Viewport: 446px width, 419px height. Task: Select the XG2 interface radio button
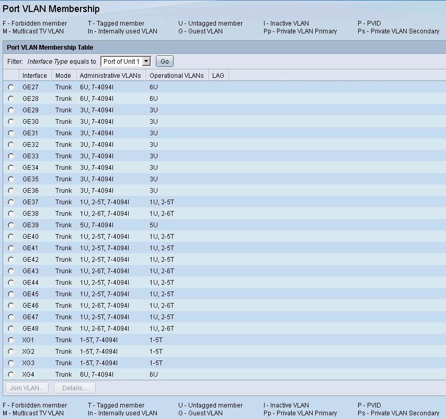pyautogui.click(x=11, y=352)
